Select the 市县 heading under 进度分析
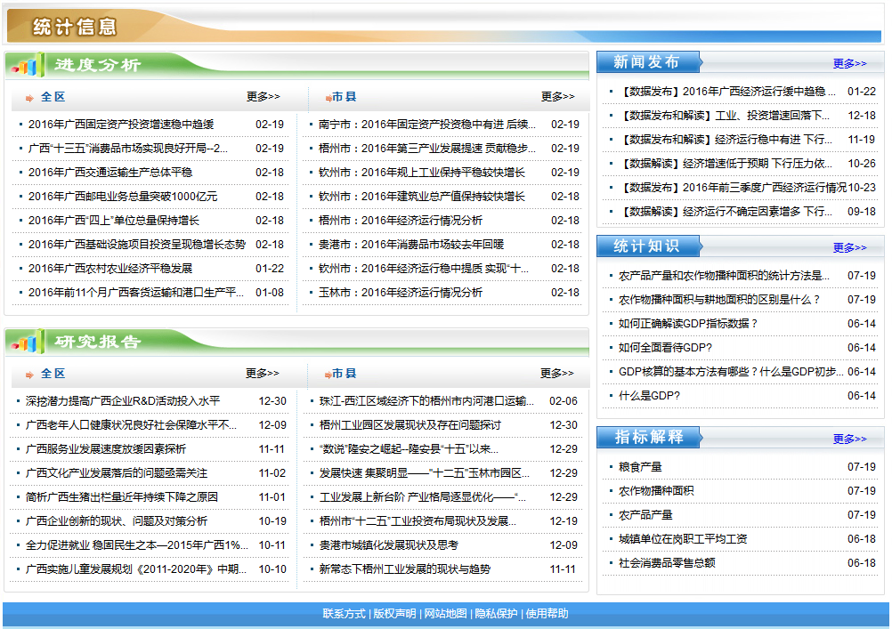This screenshot has height=629, width=892. [x=345, y=97]
